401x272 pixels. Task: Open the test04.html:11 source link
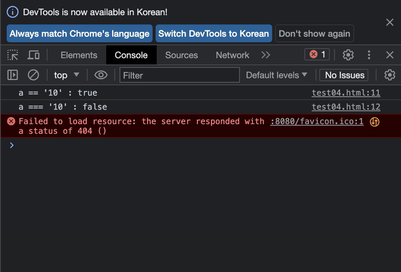pos(346,93)
